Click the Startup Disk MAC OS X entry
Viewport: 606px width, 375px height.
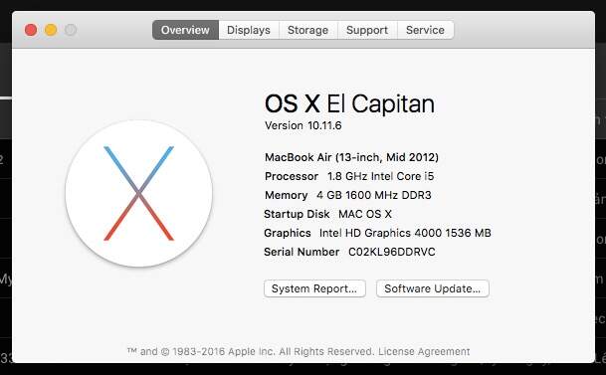click(x=327, y=214)
